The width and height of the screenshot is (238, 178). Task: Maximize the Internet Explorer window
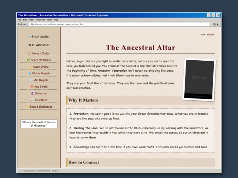click(213, 15)
